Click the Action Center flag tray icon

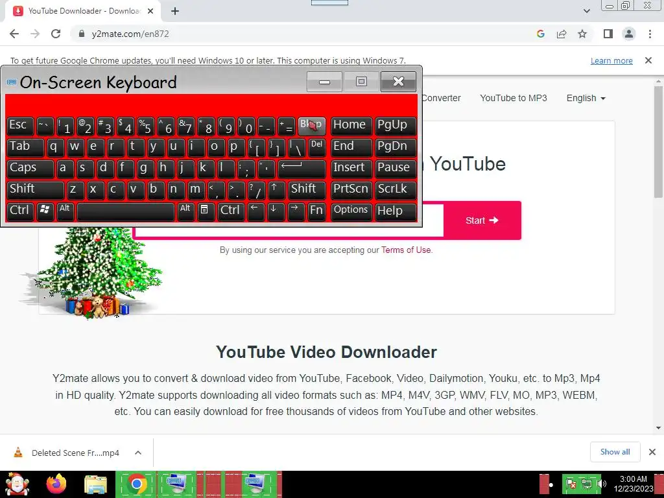[x=571, y=484]
